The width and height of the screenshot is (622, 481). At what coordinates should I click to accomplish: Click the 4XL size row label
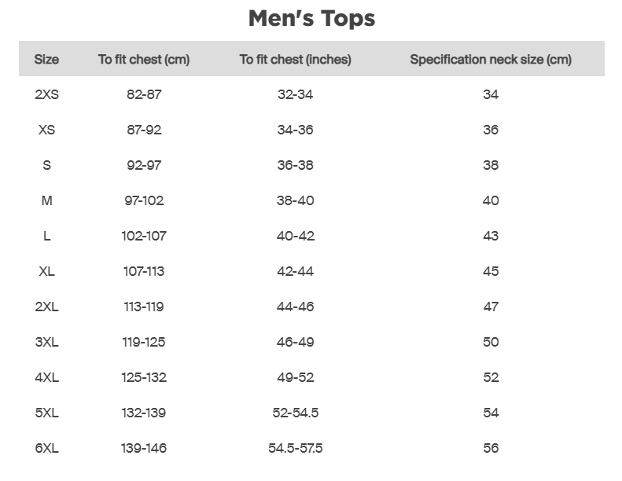(x=46, y=377)
